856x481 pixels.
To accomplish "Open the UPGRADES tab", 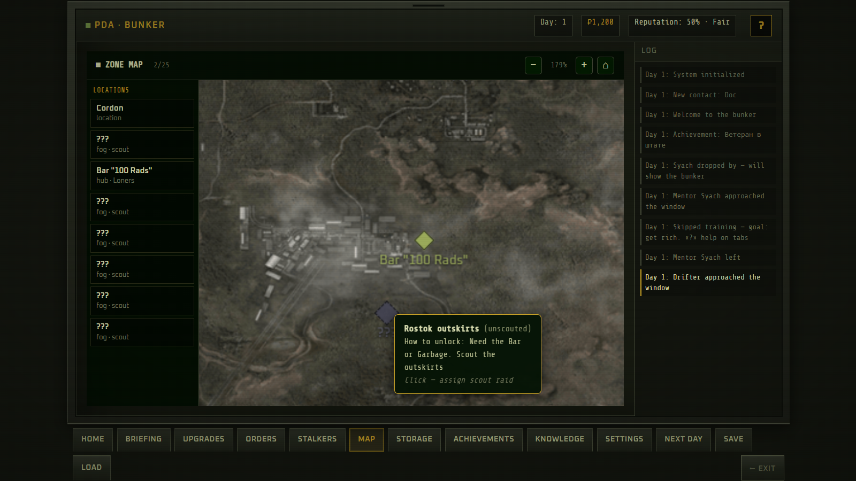I will tap(203, 439).
